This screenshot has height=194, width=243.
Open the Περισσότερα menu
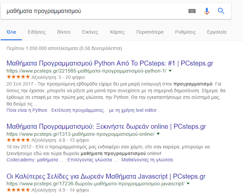150,32
